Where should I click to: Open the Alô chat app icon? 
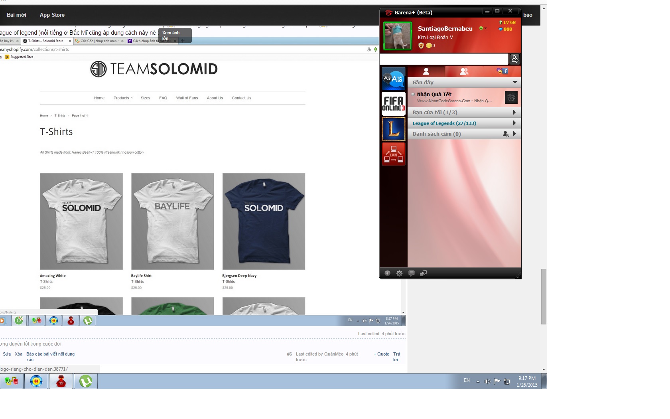394,79
